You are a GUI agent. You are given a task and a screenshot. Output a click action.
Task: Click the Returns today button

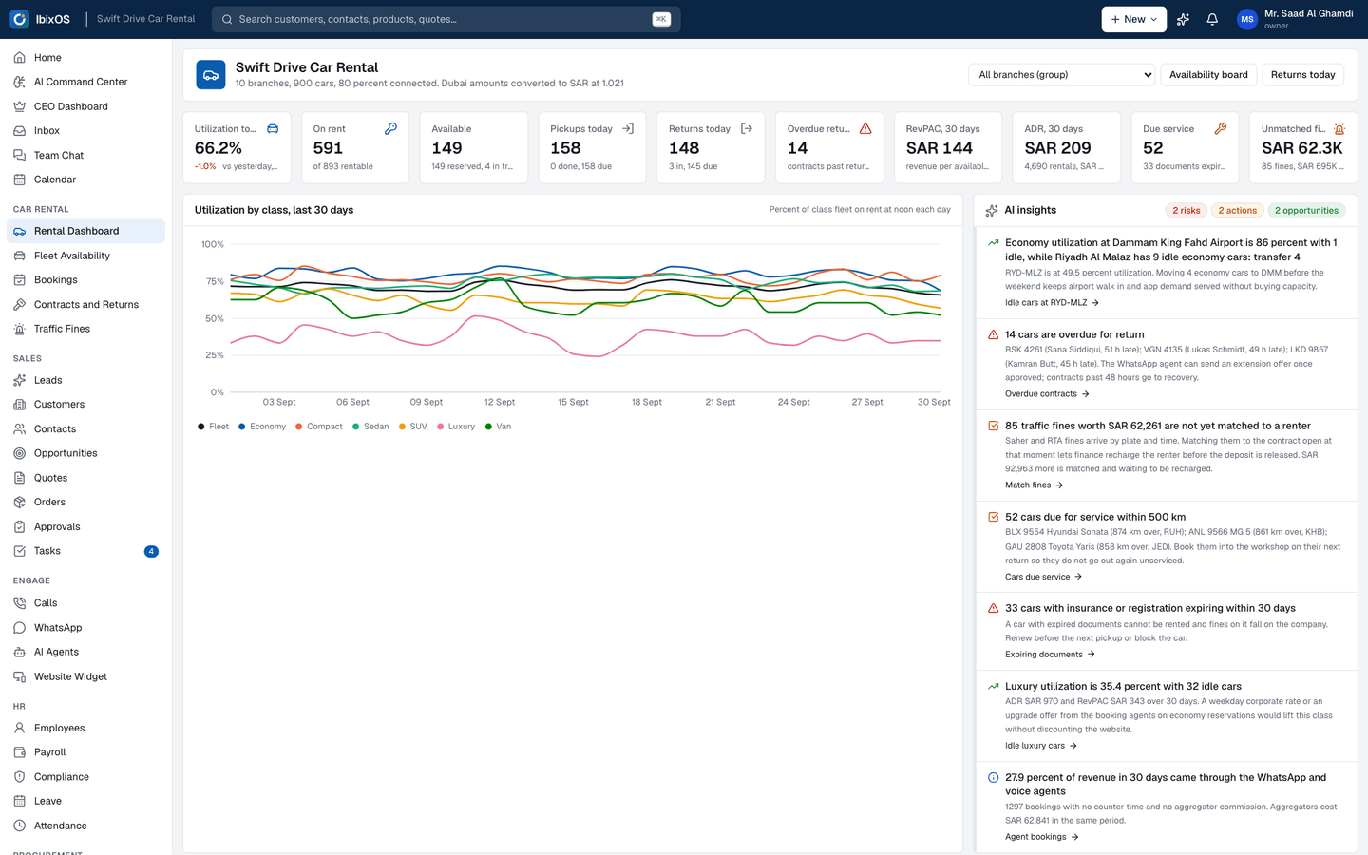click(1302, 75)
